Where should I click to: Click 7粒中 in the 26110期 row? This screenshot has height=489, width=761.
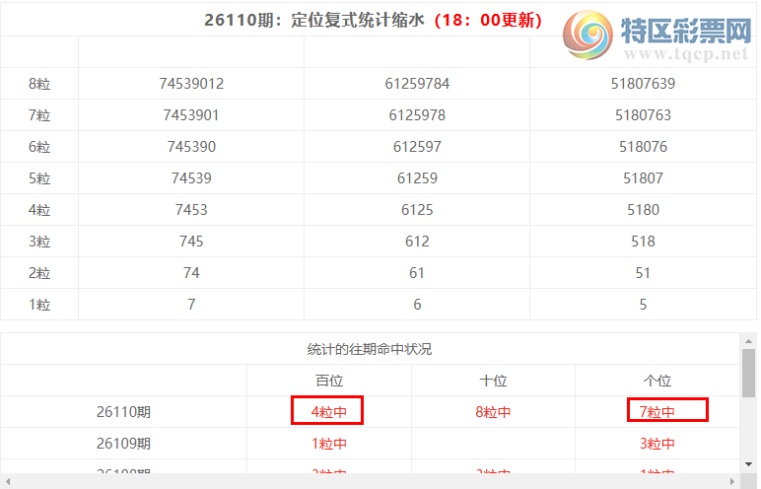click(657, 412)
